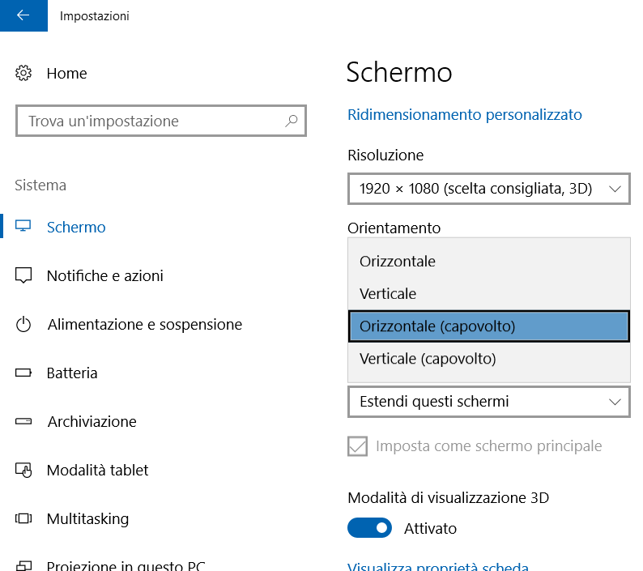Open the Risoluzione dropdown

tap(488, 189)
